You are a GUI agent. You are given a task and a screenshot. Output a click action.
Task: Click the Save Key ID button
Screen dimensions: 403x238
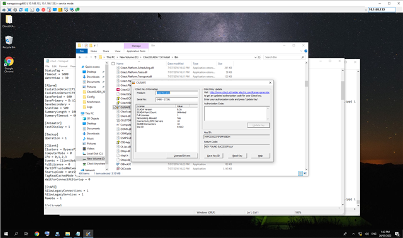point(213,156)
